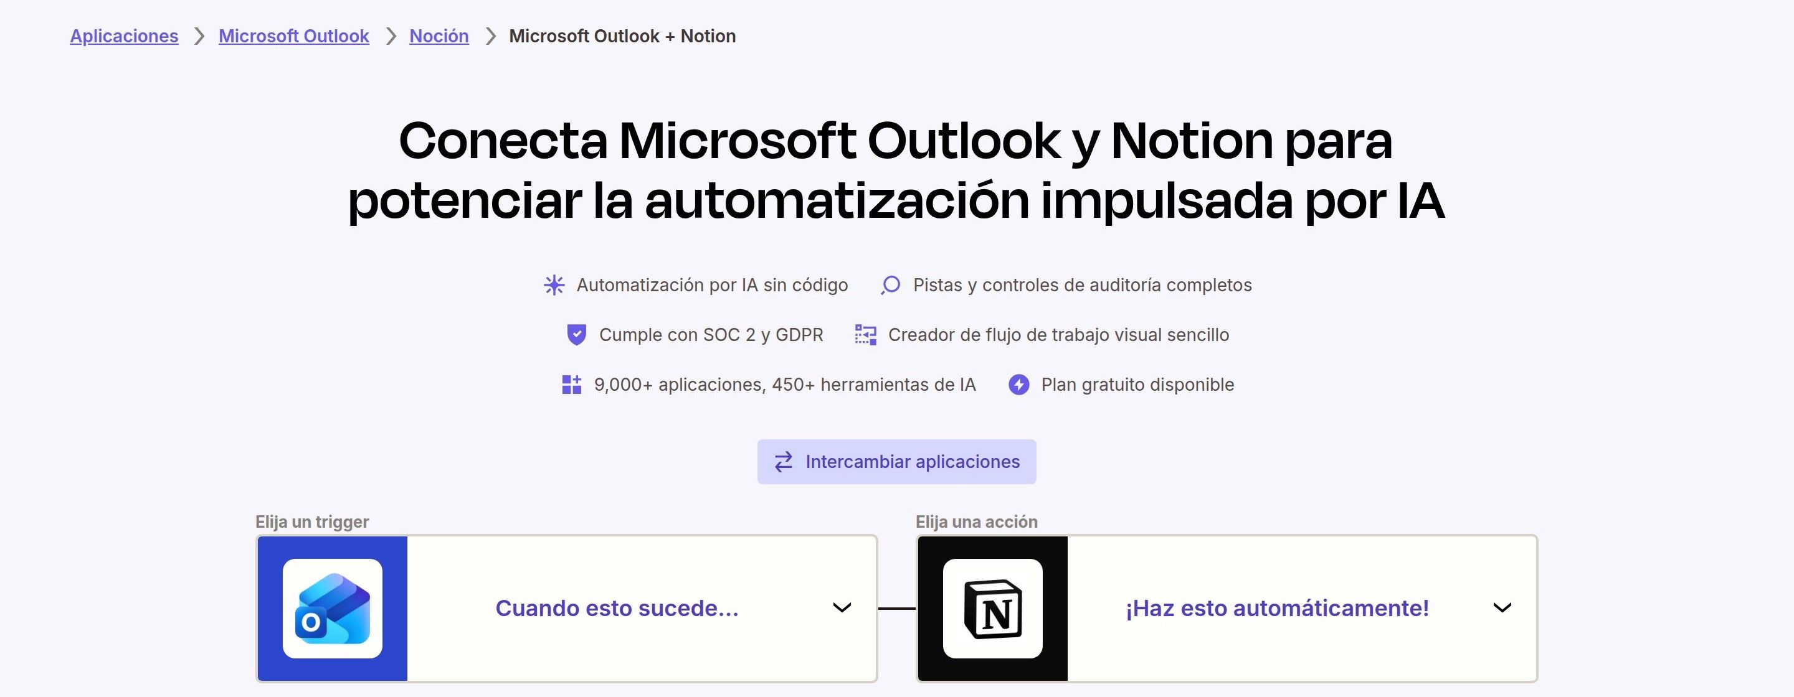1794x697 pixels.
Task: Click the apps grid icon beside 9,000+ aplicaciones
Action: (x=572, y=385)
